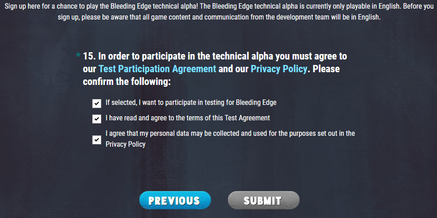Viewport: 437px width, 218px height.
Task: Click "Privacy Policy" in the third checkbox label
Action: point(125,144)
